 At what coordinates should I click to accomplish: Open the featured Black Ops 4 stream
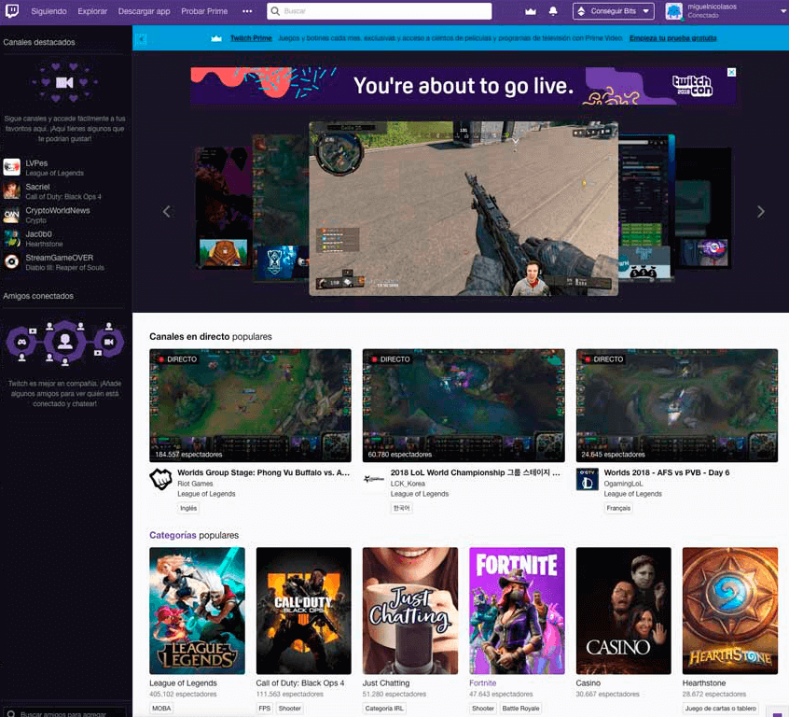pos(464,208)
